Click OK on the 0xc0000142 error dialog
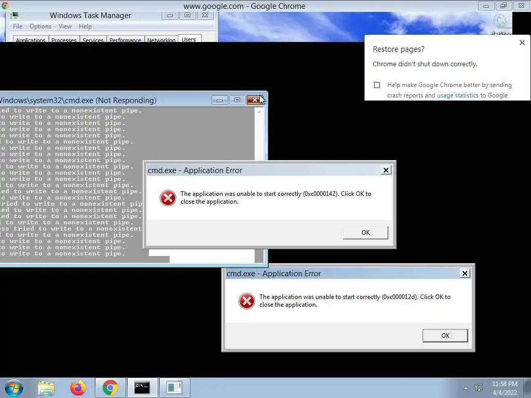The width and height of the screenshot is (531, 398). (x=366, y=233)
